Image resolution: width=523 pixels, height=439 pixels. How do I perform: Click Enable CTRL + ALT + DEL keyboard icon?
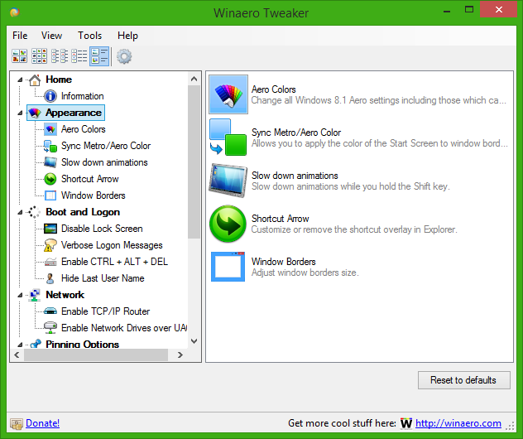click(50, 262)
